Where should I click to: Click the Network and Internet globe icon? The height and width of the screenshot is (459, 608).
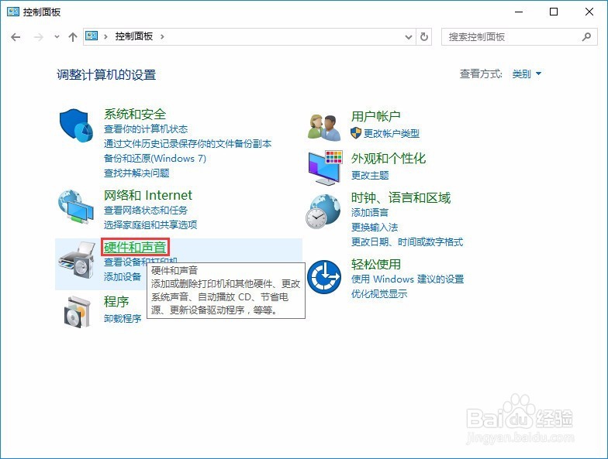coord(76,207)
